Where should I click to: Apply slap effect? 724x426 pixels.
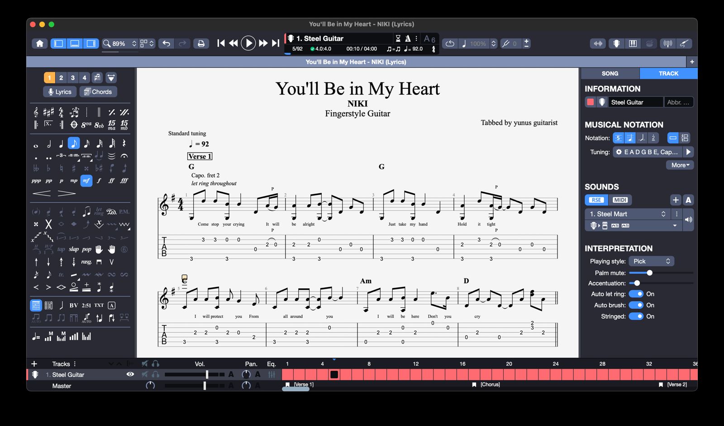(x=74, y=249)
